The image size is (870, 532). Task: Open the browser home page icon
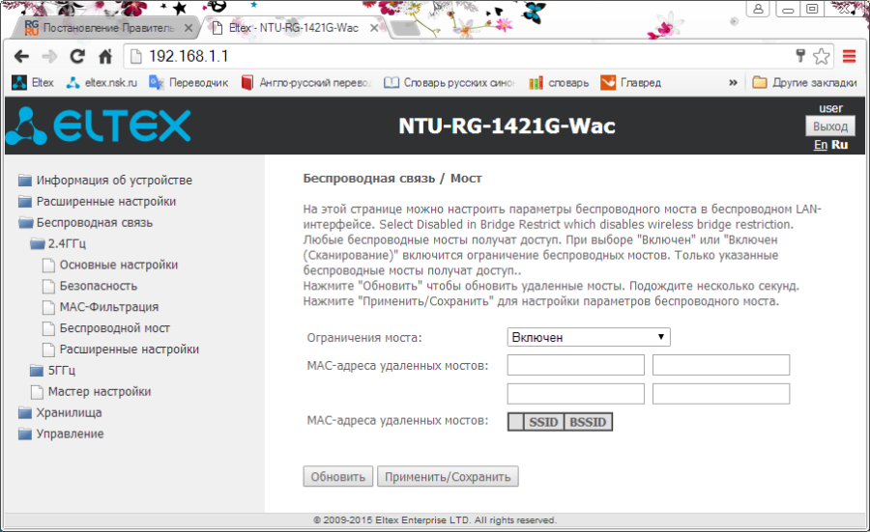coord(105,57)
